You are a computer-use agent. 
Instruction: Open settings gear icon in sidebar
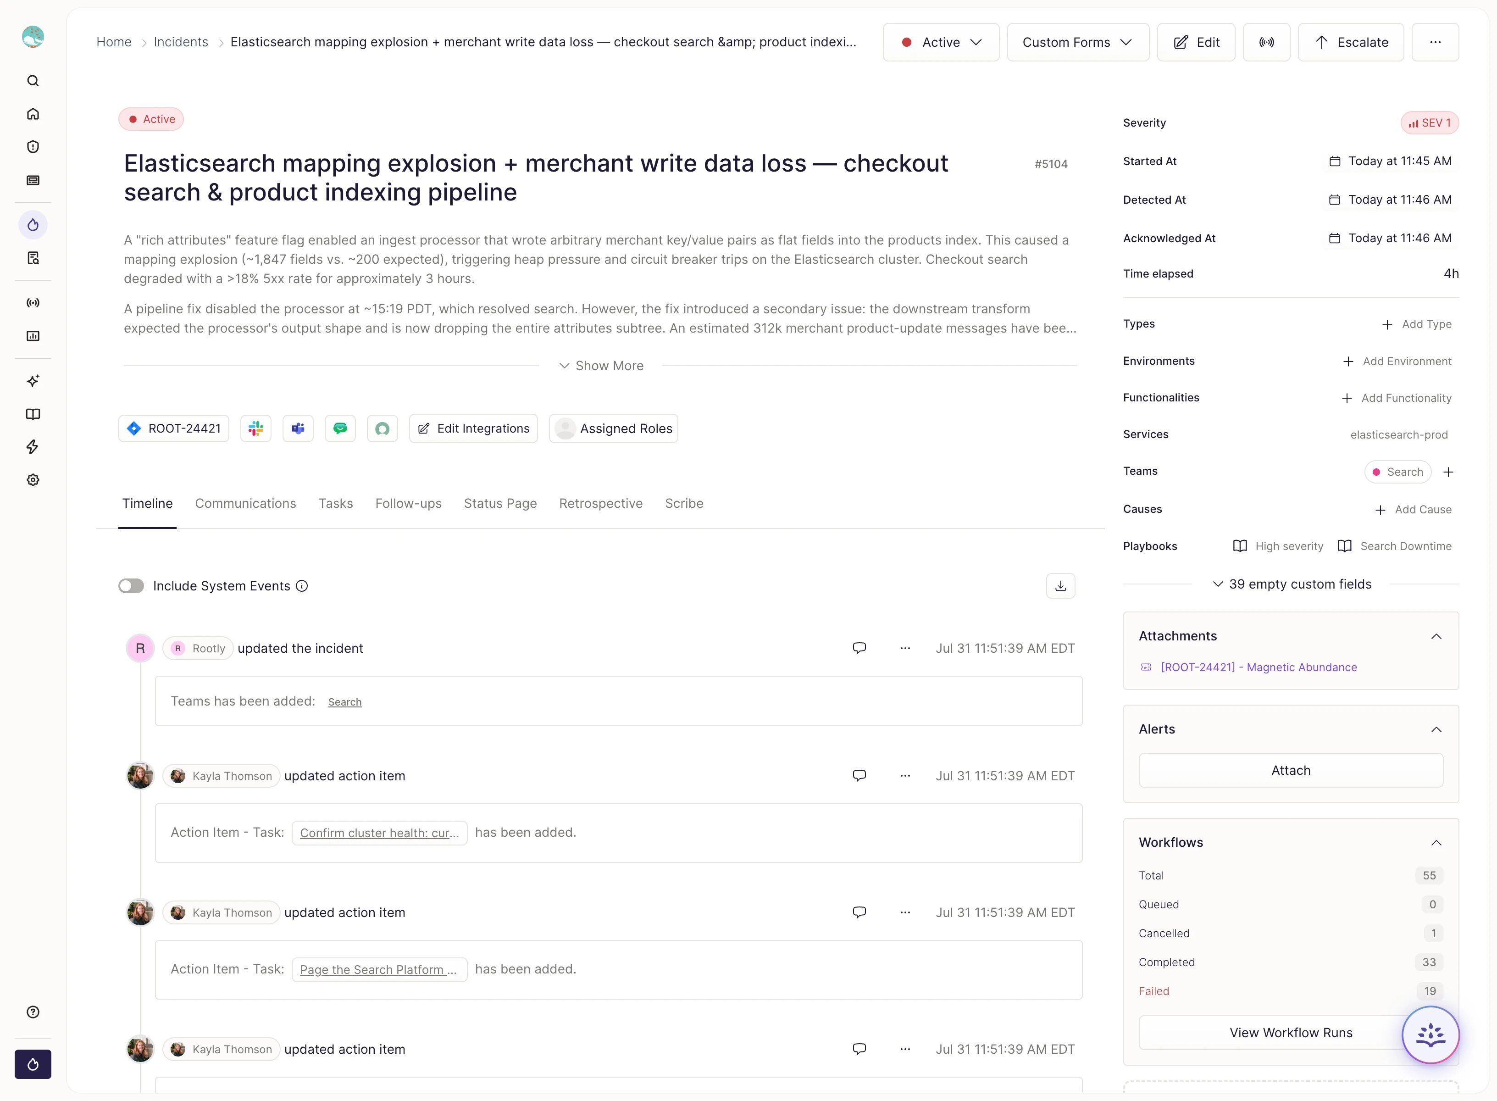click(33, 480)
